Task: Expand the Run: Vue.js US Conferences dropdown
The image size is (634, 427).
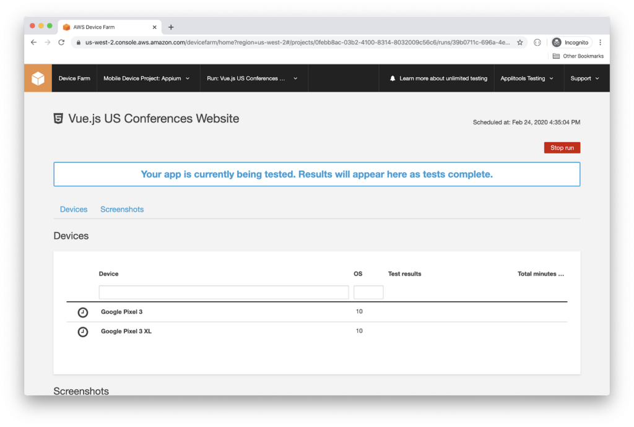Action: (x=253, y=79)
